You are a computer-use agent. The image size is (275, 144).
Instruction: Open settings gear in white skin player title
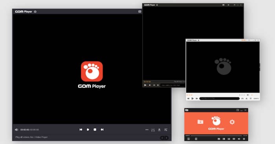click(198, 40)
